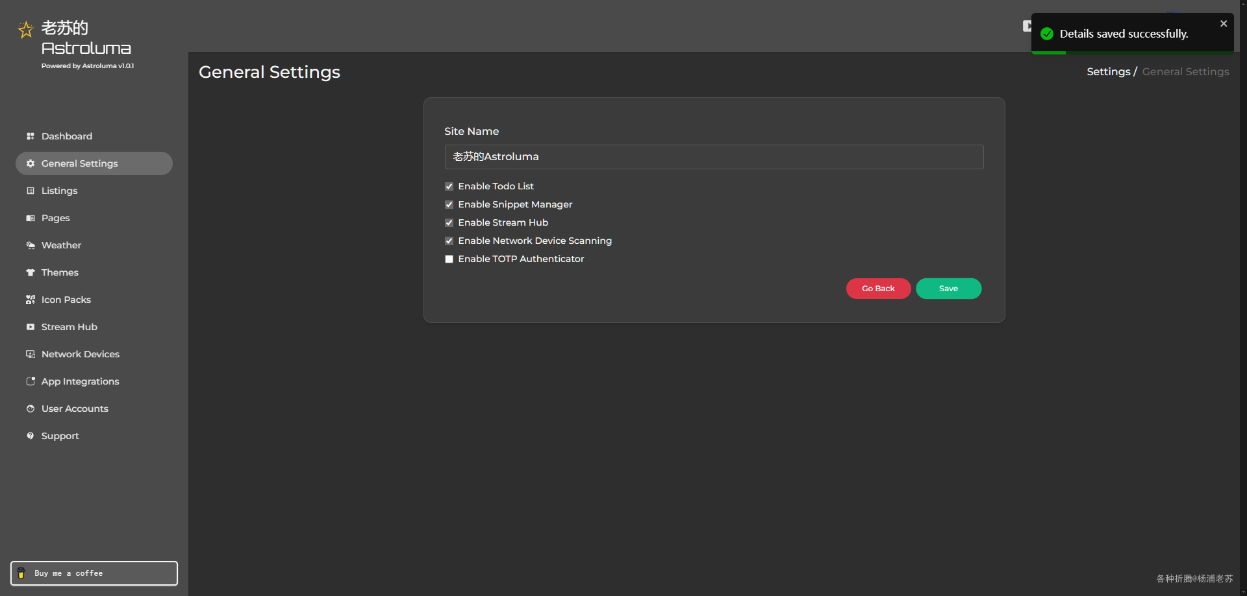
Task: Click the Details saved successfully message
Action: (x=1124, y=34)
